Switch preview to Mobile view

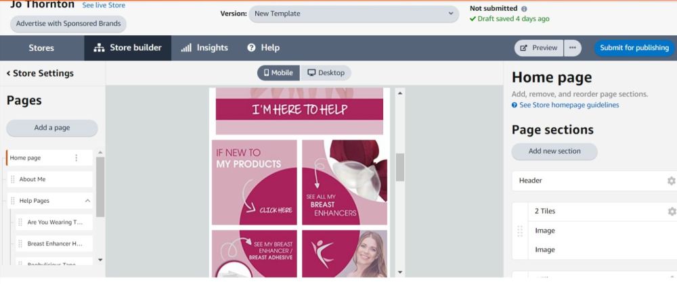tap(278, 73)
